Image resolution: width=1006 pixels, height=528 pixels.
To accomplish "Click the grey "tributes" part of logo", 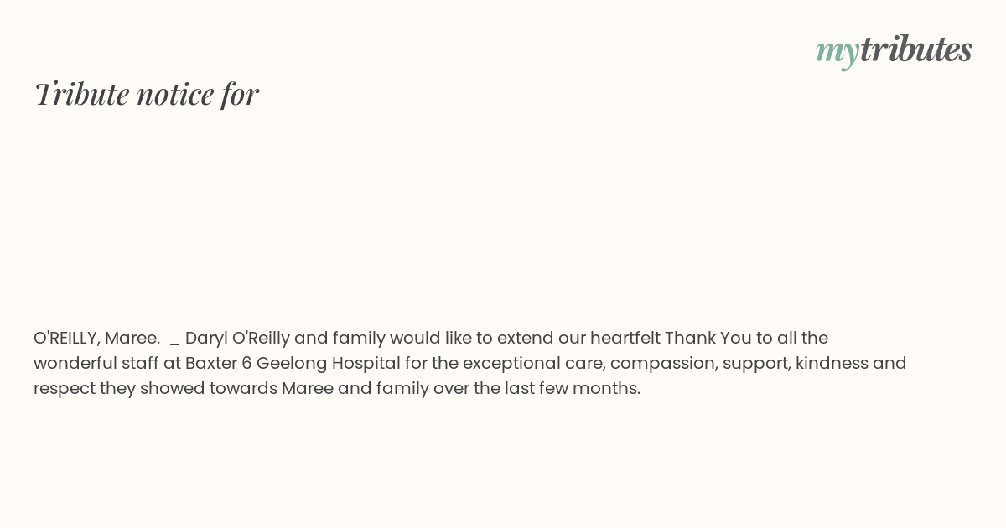I will [x=915, y=49].
